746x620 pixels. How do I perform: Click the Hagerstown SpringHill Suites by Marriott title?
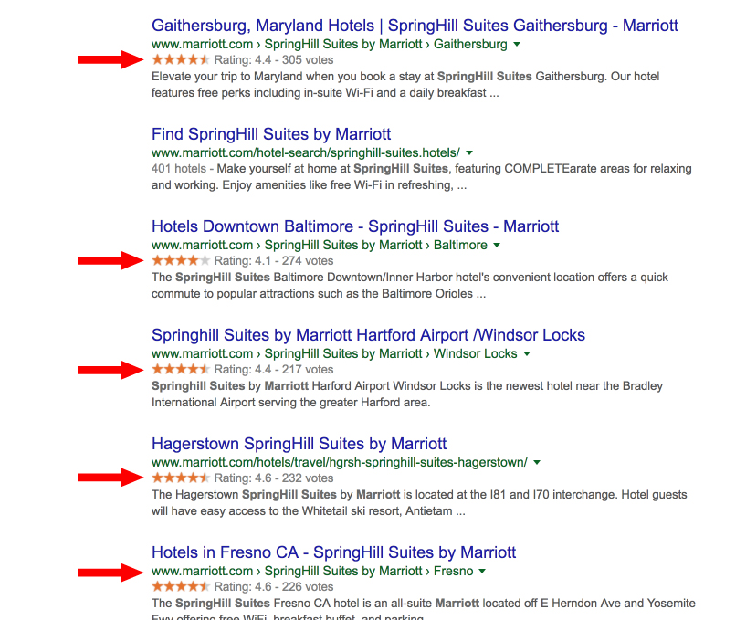299,444
